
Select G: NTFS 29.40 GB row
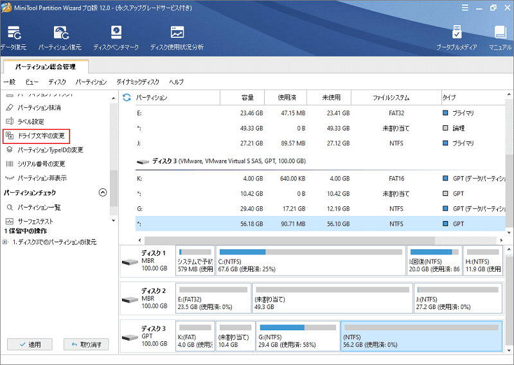click(320, 209)
